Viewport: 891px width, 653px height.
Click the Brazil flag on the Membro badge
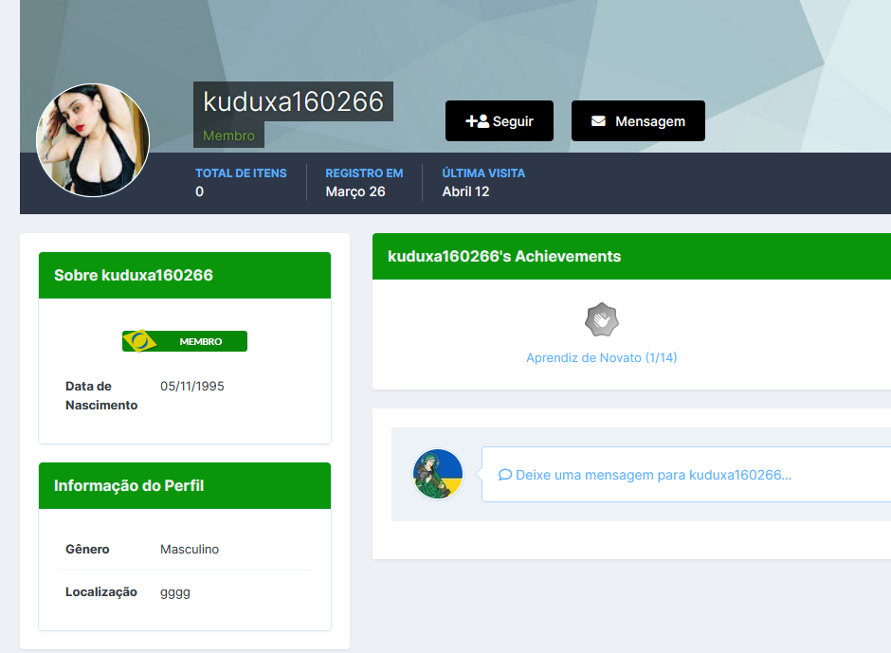pos(140,341)
